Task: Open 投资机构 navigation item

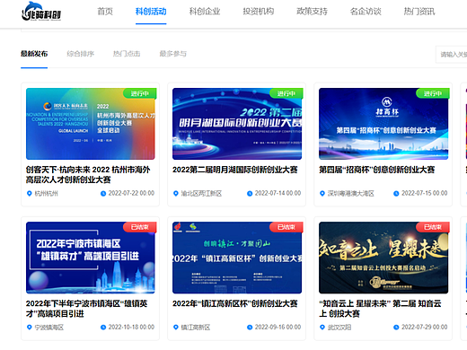Action: tap(259, 12)
